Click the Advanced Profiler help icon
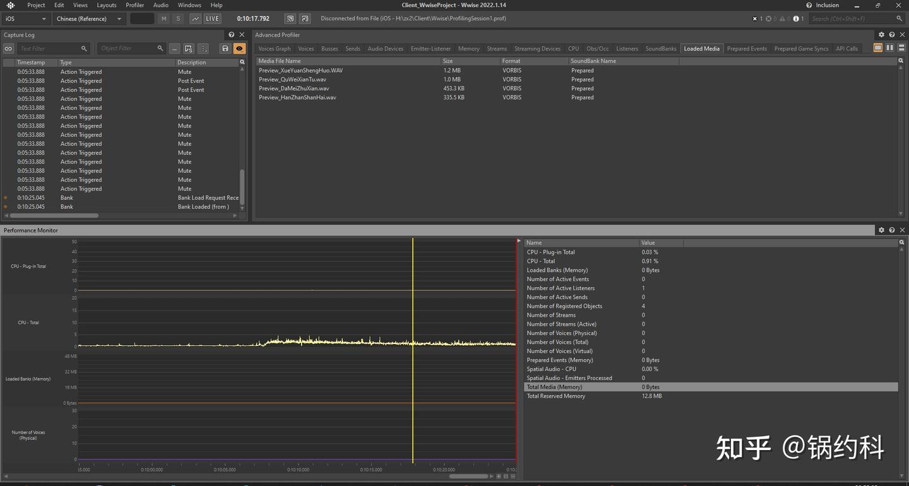 click(891, 35)
